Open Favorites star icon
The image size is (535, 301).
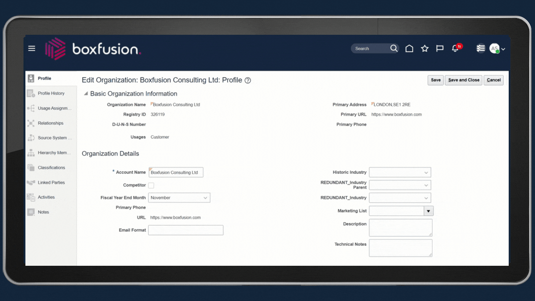(x=424, y=49)
